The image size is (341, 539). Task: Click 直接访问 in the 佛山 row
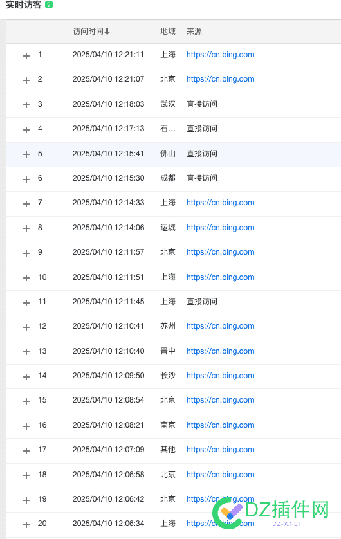coord(202,154)
